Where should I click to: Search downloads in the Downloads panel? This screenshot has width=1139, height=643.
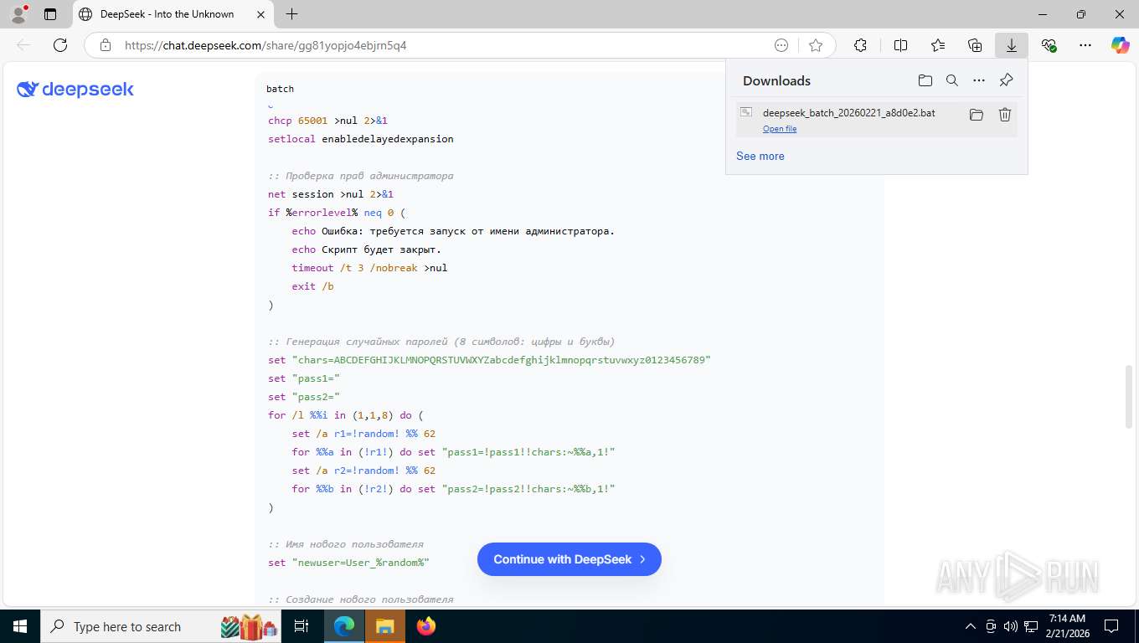[951, 80]
